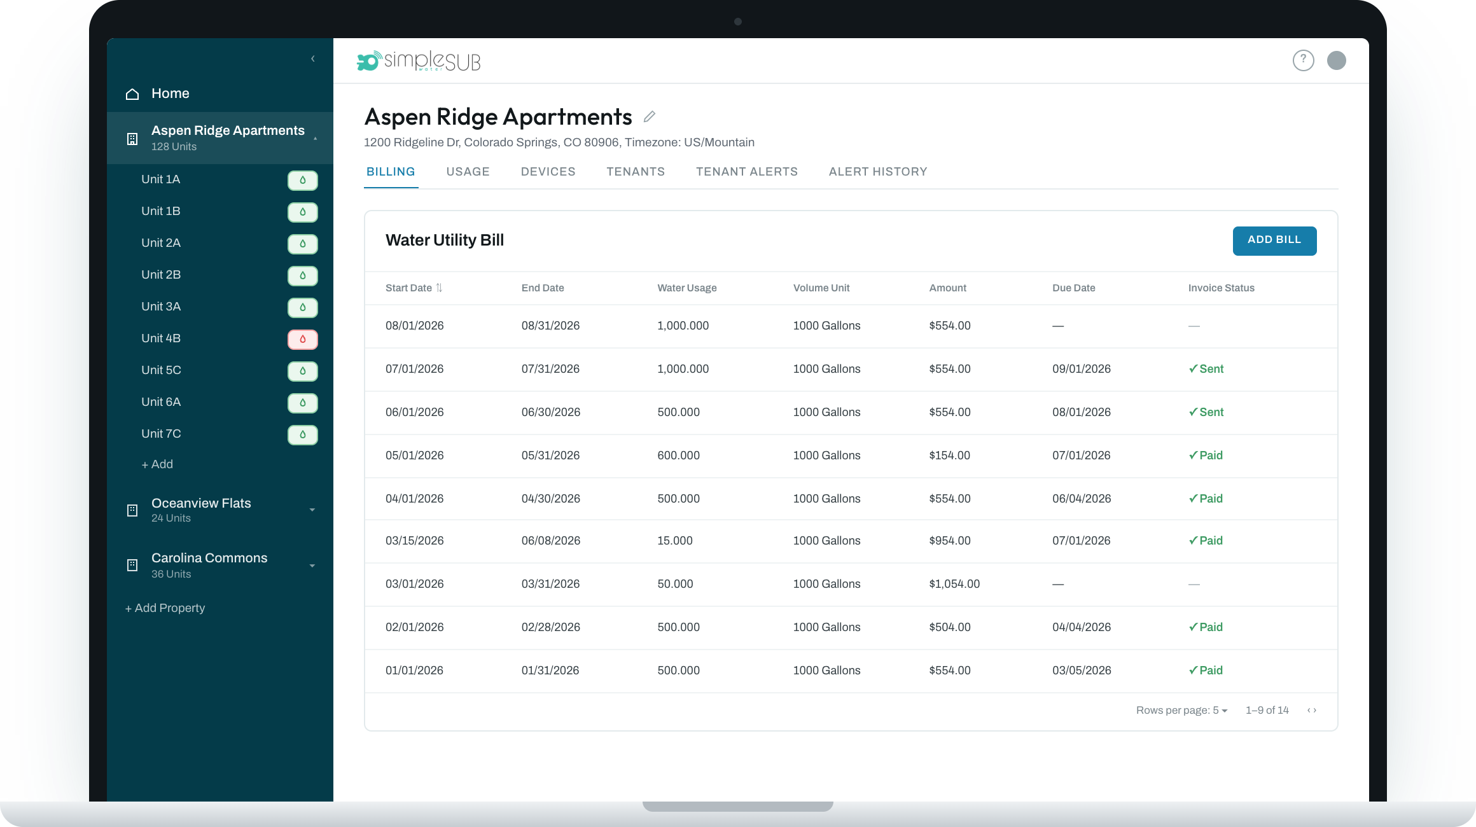Go to the next page of bills
The image size is (1476, 827).
(x=1315, y=710)
